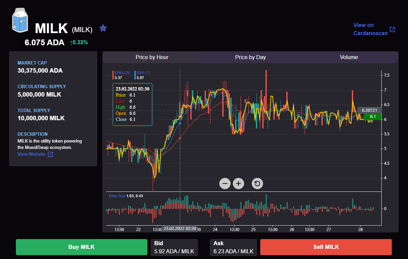Click the 10,000,000 MILK total supply value
The image size is (408, 259).
[41, 118]
